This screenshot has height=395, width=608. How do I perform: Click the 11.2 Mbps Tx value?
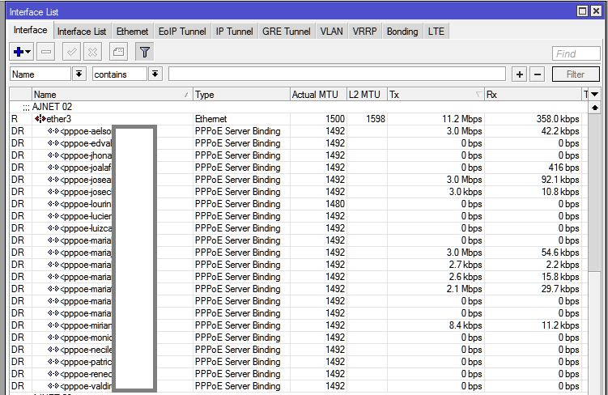[x=461, y=119]
